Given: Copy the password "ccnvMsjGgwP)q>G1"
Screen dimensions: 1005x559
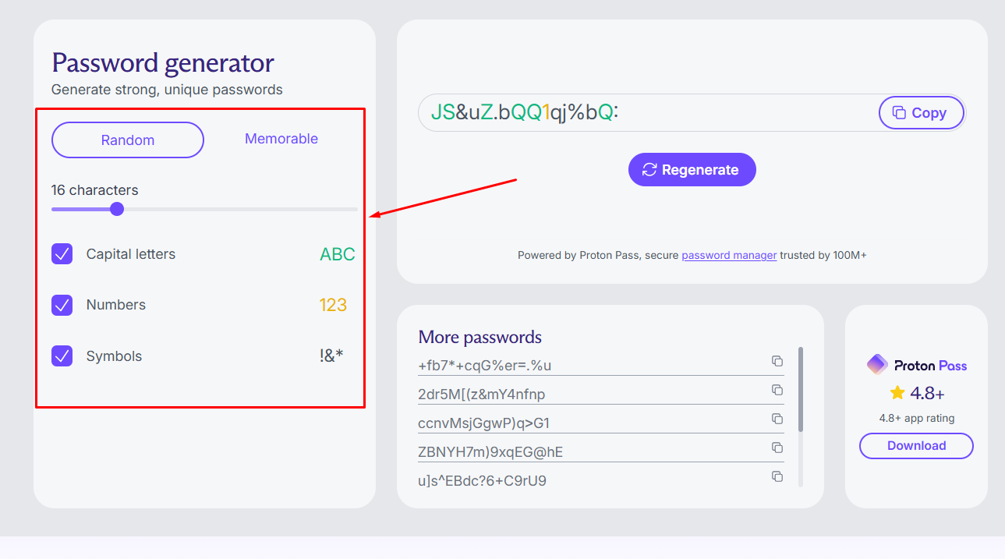Looking at the screenshot, I should tap(777, 419).
